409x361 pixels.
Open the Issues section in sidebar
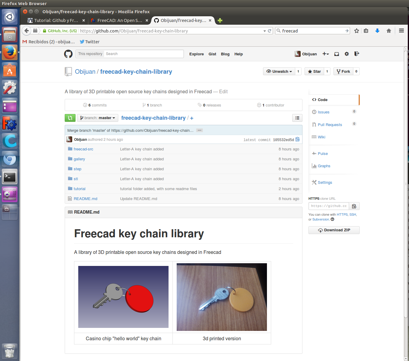pyautogui.click(x=324, y=112)
